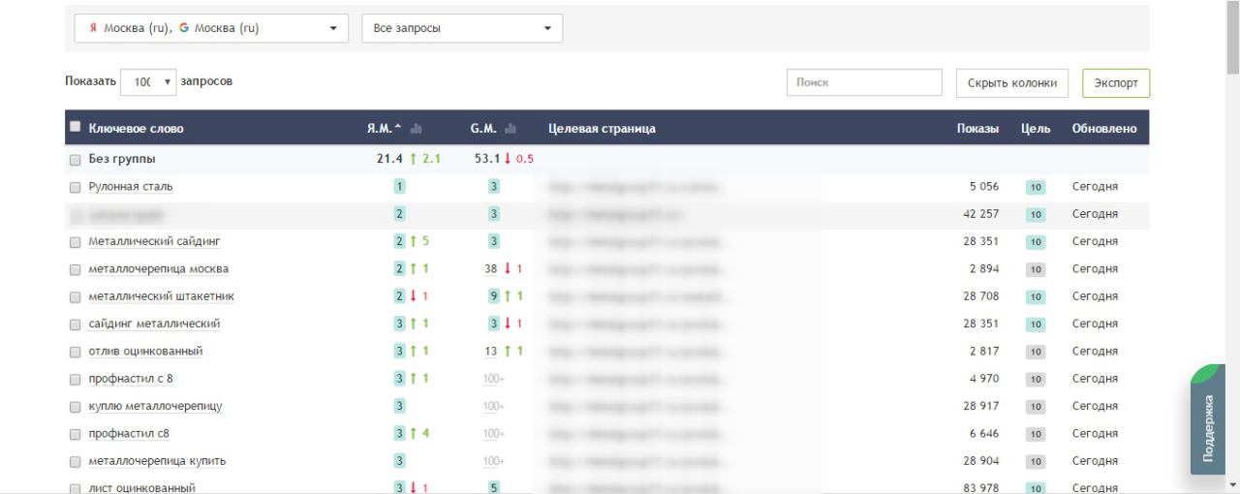1240x494 pixels.
Task: Click group average 21.4 in Я.М. column
Action: pos(390,159)
